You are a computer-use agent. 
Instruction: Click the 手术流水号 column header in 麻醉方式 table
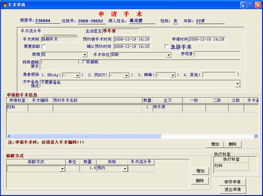[x=141, y=162]
